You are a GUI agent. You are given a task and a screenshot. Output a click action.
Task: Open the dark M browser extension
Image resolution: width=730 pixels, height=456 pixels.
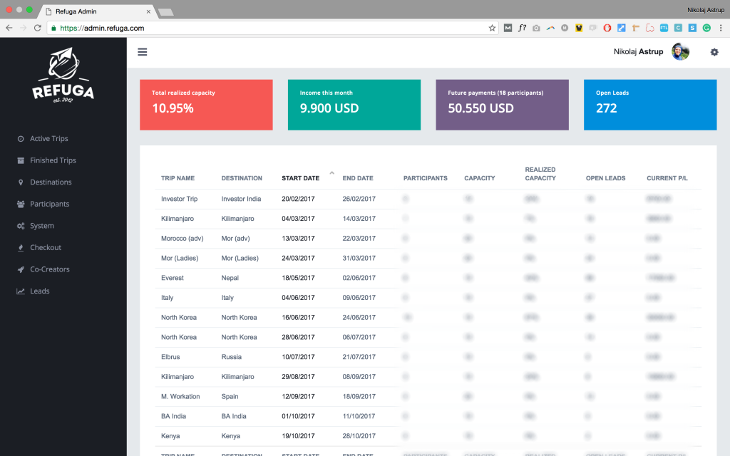click(x=508, y=28)
